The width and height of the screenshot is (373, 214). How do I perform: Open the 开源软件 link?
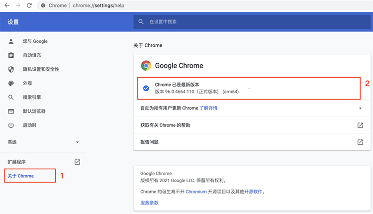point(253,192)
